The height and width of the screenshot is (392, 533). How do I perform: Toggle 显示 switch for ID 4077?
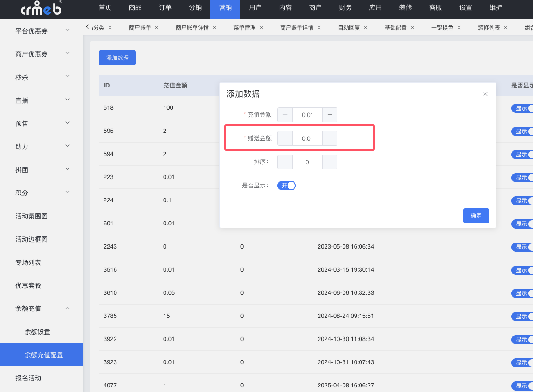click(x=522, y=386)
